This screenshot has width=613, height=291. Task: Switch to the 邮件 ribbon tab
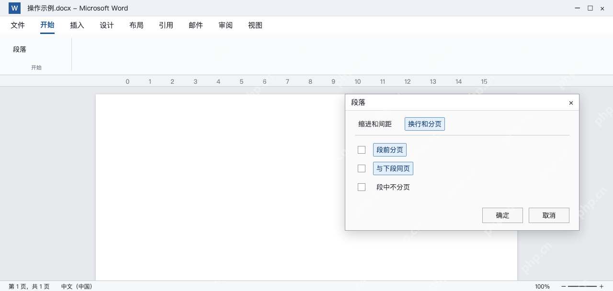(196, 25)
